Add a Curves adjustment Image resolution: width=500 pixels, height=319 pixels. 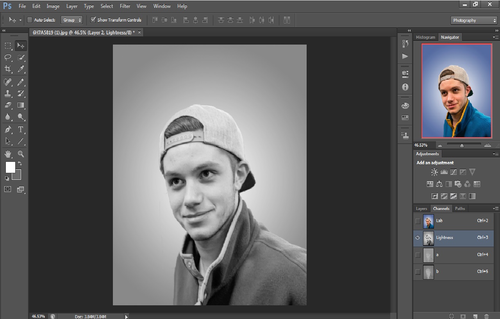pos(454,172)
